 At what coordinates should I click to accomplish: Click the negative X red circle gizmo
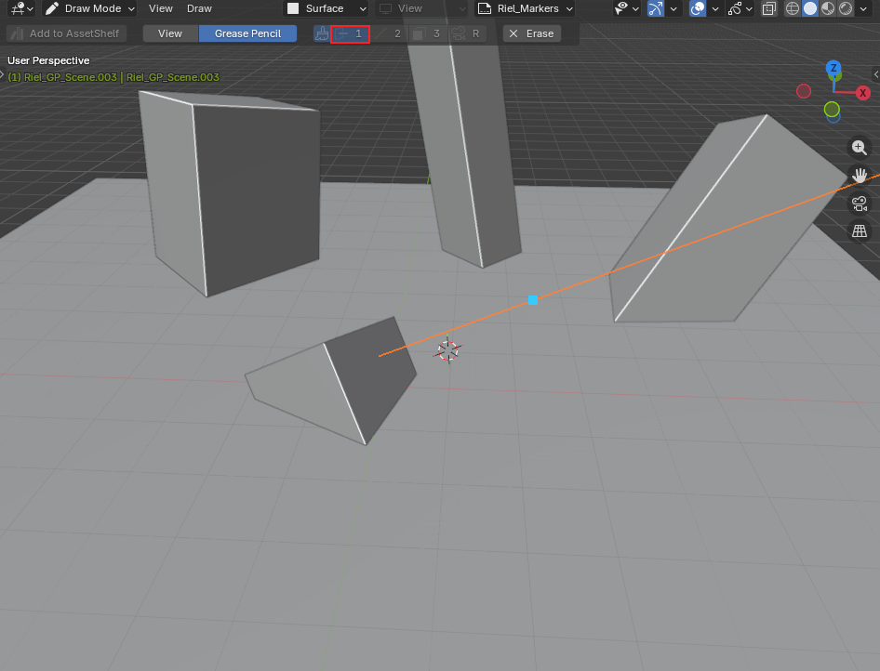tap(804, 91)
